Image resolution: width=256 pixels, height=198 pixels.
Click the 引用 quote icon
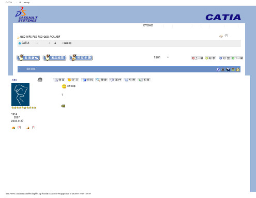(x=130, y=80)
